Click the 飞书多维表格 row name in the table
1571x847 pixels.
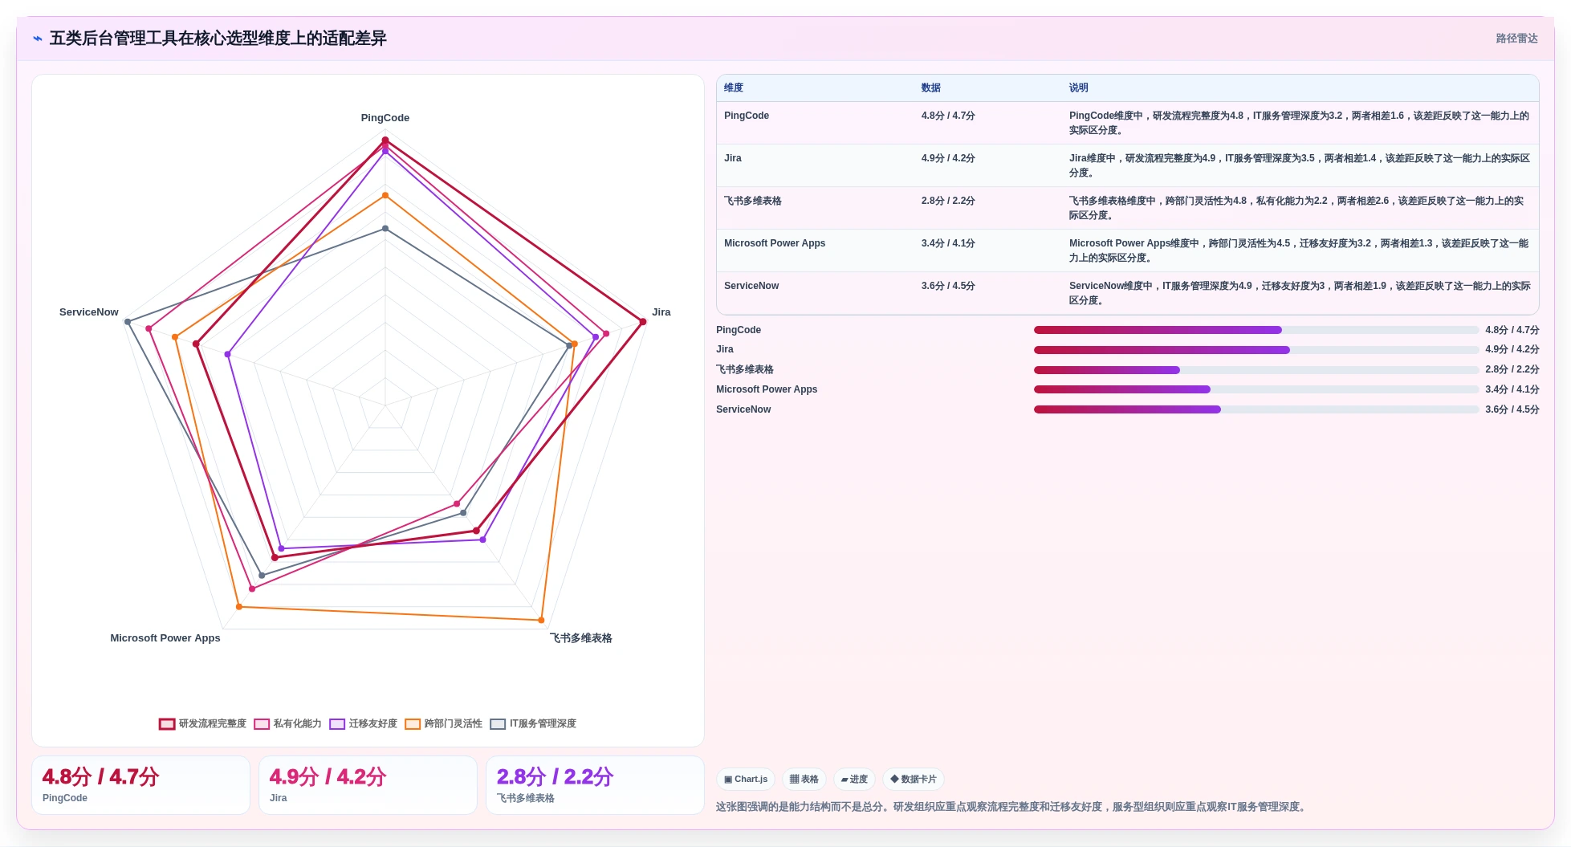pyautogui.click(x=753, y=201)
